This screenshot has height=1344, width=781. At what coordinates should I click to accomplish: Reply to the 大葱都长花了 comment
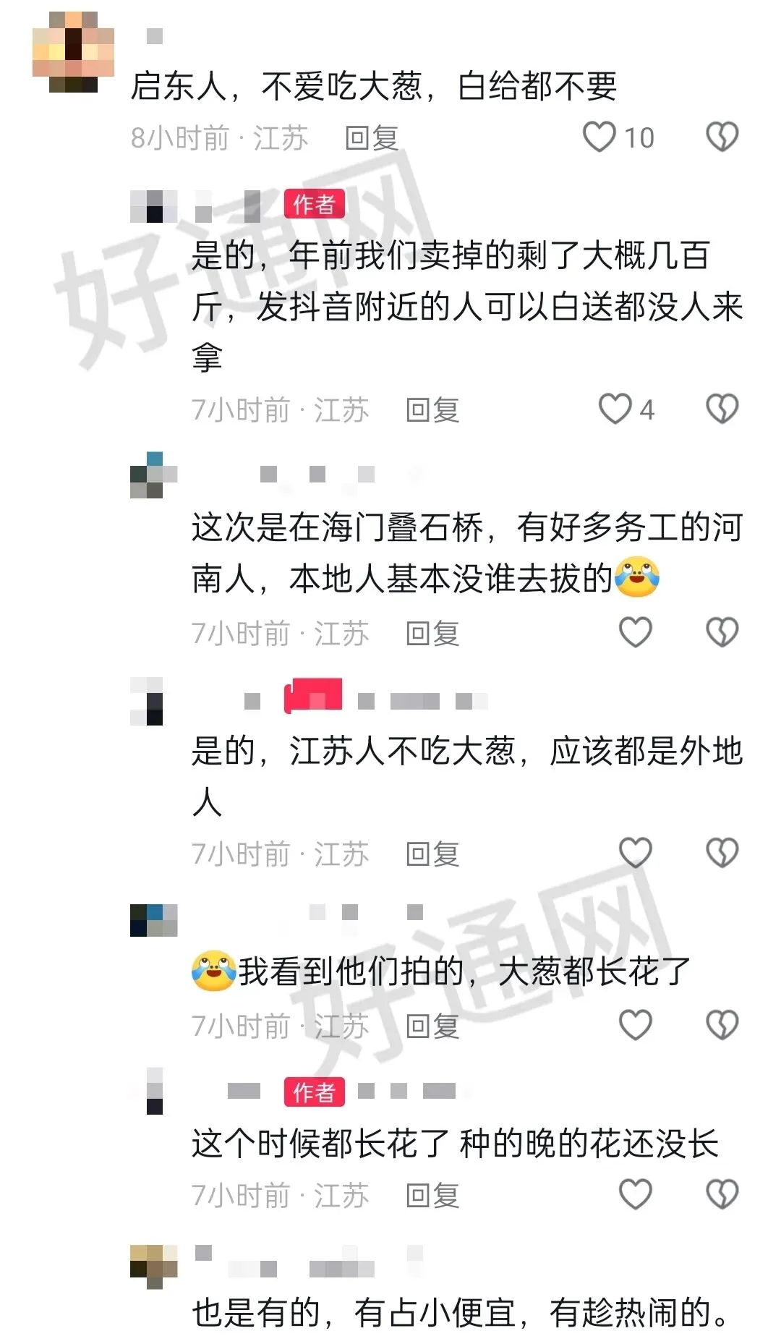(x=432, y=1026)
